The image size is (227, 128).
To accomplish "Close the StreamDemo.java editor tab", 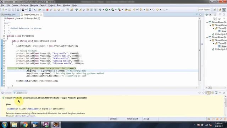I will click(x=41, y=15).
